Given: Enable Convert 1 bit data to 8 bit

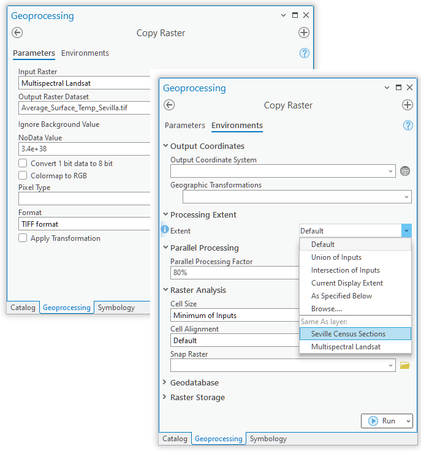Looking at the screenshot, I should 23,163.
